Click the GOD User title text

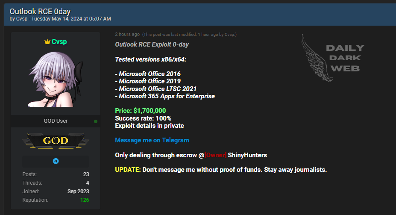click(x=56, y=121)
